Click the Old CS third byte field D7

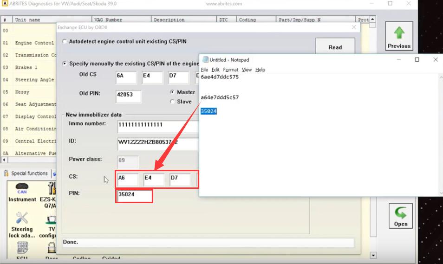(179, 77)
